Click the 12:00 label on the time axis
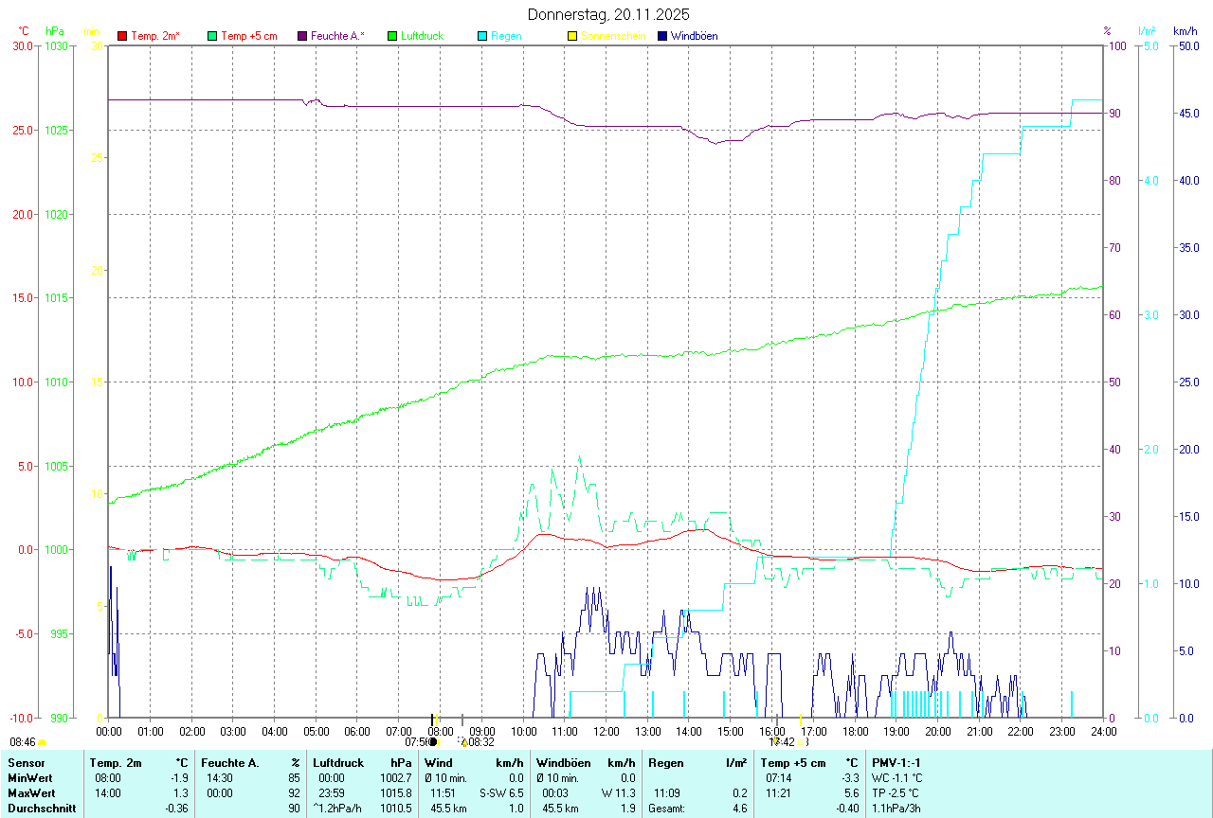Viewport: 1213px width, 818px height. pos(606,731)
